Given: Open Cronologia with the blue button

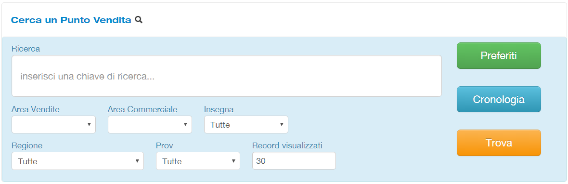Looking at the screenshot, I should [499, 99].
